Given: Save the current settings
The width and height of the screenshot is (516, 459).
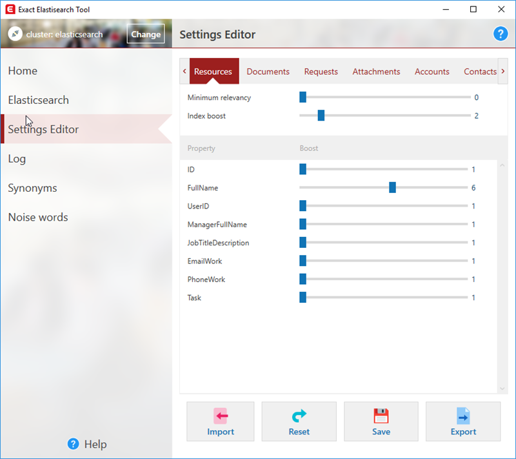Looking at the screenshot, I should click(x=381, y=421).
